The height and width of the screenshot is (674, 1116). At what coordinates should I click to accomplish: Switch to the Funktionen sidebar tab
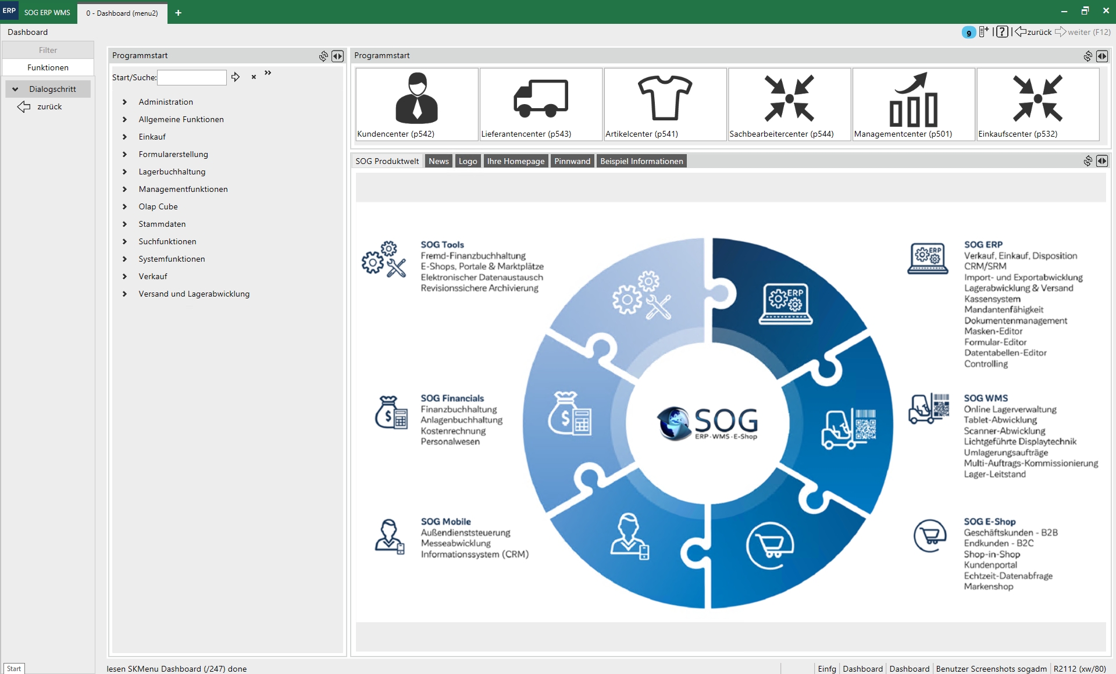click(x=48, y=67)
